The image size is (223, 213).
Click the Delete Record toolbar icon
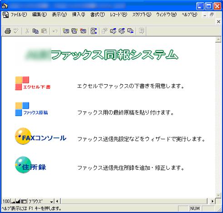click(83, 31)
